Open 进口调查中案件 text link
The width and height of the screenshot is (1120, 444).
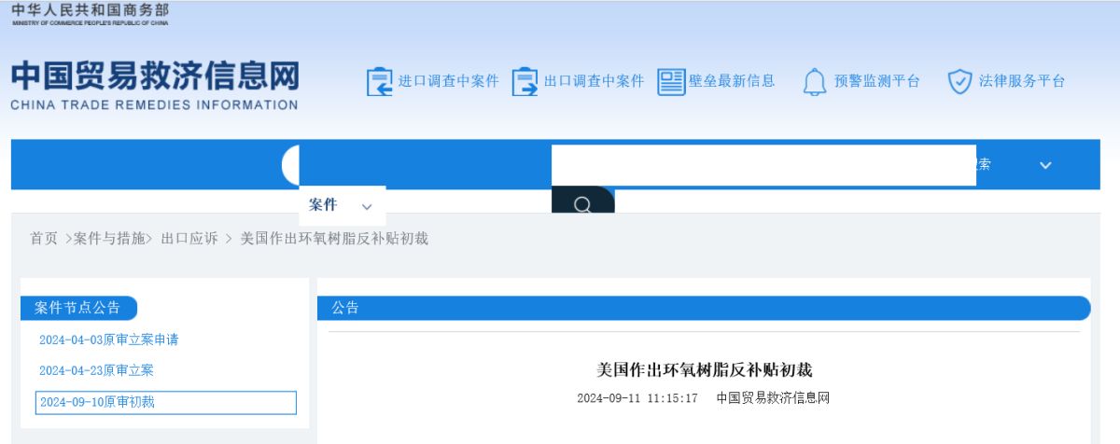point(448,81)
